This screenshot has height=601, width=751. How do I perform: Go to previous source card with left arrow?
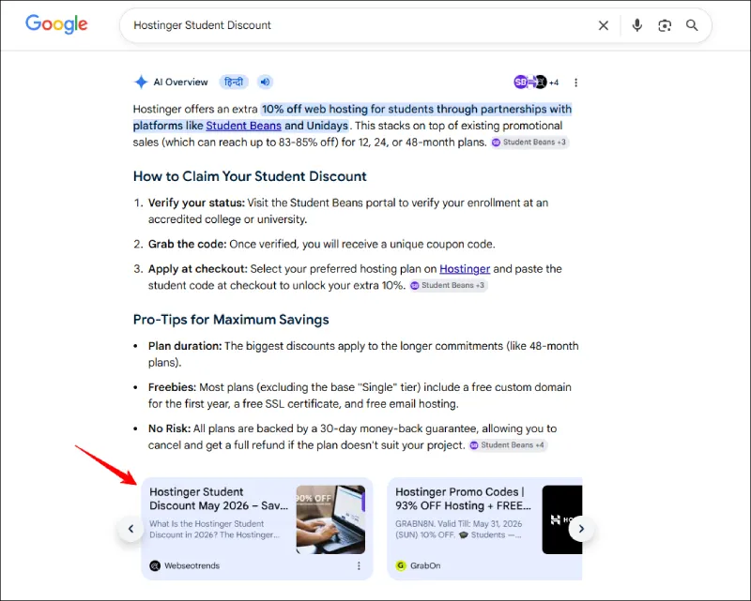pos(130,529)
